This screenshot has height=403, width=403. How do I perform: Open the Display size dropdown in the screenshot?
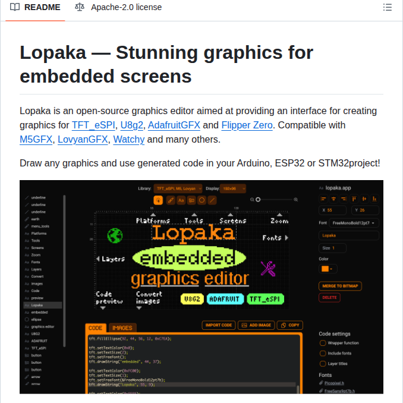coord(233,188)
